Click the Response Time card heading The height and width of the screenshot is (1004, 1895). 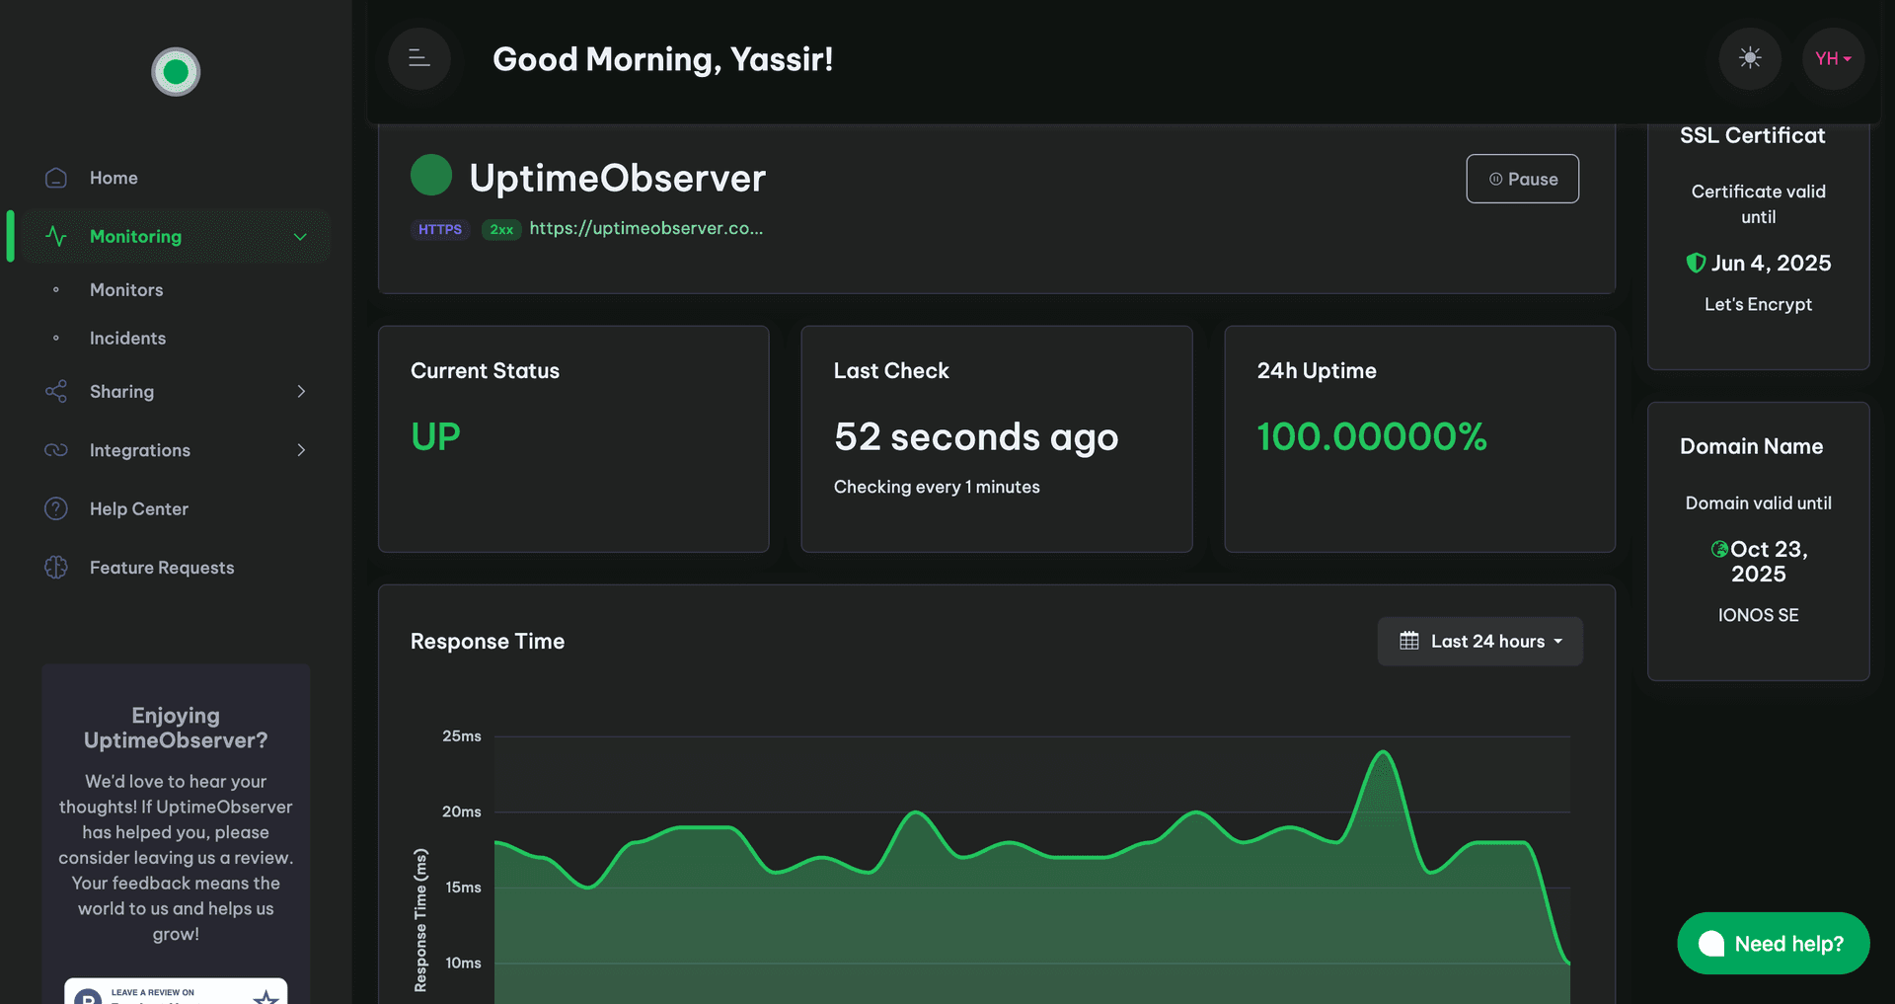coord(488,642)
